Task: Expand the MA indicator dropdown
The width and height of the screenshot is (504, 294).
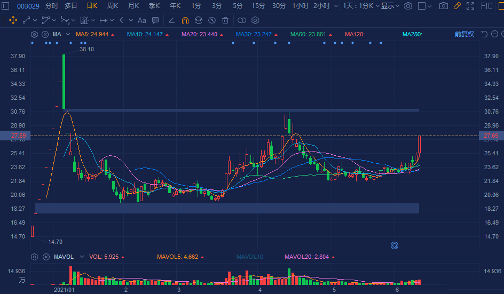Action: pos(68,34)
